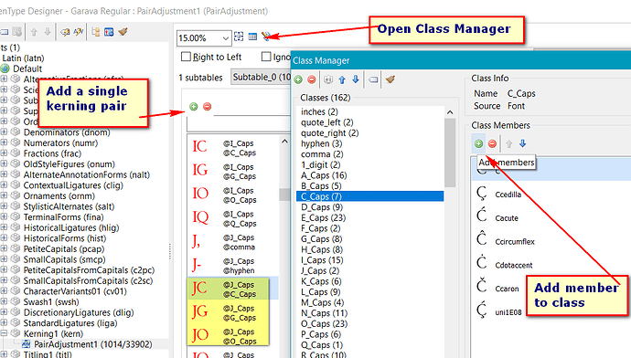Open the Subtable_0 dropdown
631x358 pixels.
261,77
